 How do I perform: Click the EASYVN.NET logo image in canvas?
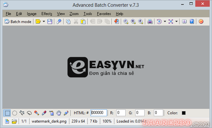(106, 67)
